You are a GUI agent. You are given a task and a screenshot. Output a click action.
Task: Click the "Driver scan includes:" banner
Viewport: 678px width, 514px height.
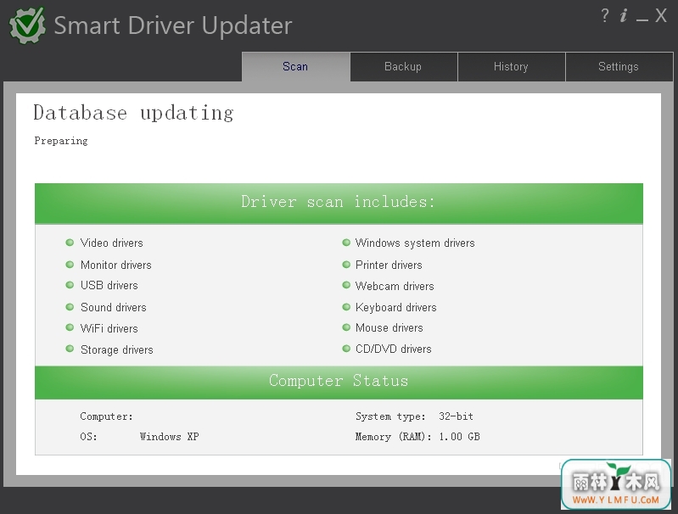[339, 204]
